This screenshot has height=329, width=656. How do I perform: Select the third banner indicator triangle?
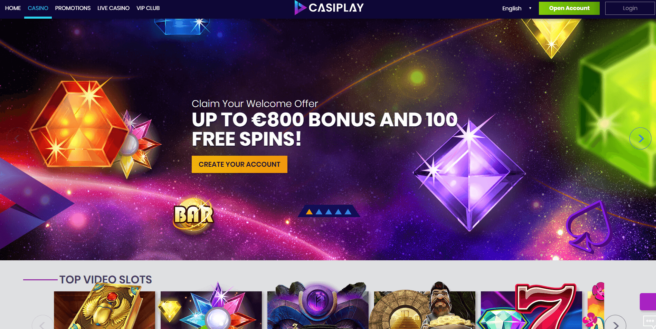[329, 212]
